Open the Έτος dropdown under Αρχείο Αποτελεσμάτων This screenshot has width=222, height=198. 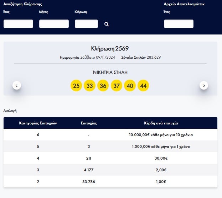[x=179, y=24]
